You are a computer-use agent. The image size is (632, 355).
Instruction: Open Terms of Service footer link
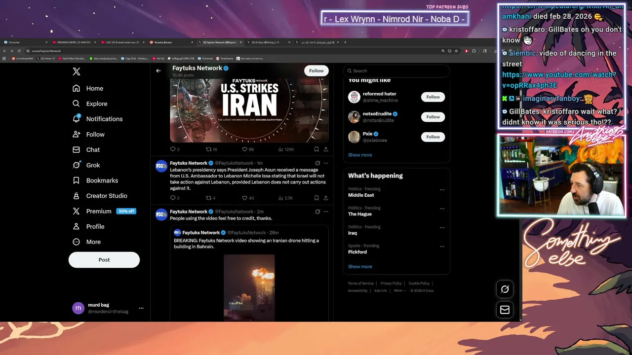click(x=360, y=284)
